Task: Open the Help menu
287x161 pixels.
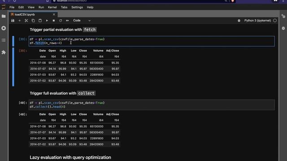Action: coord(90,7)
